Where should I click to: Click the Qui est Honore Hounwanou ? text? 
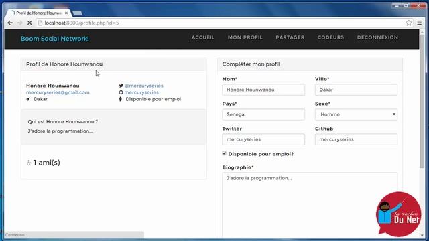(62, 121)
